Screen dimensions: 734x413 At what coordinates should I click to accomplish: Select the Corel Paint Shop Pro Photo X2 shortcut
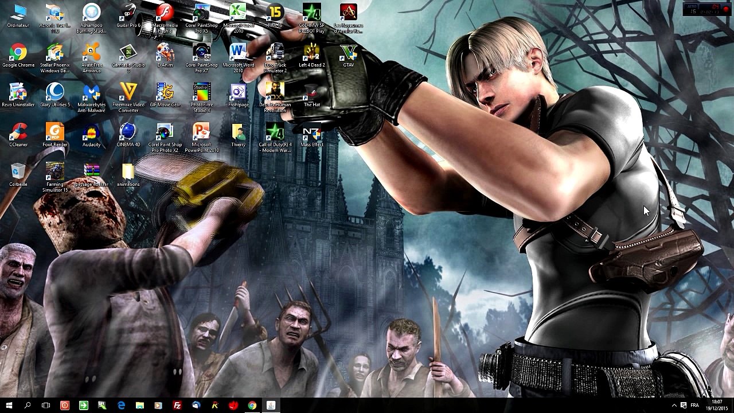point(165,138)
